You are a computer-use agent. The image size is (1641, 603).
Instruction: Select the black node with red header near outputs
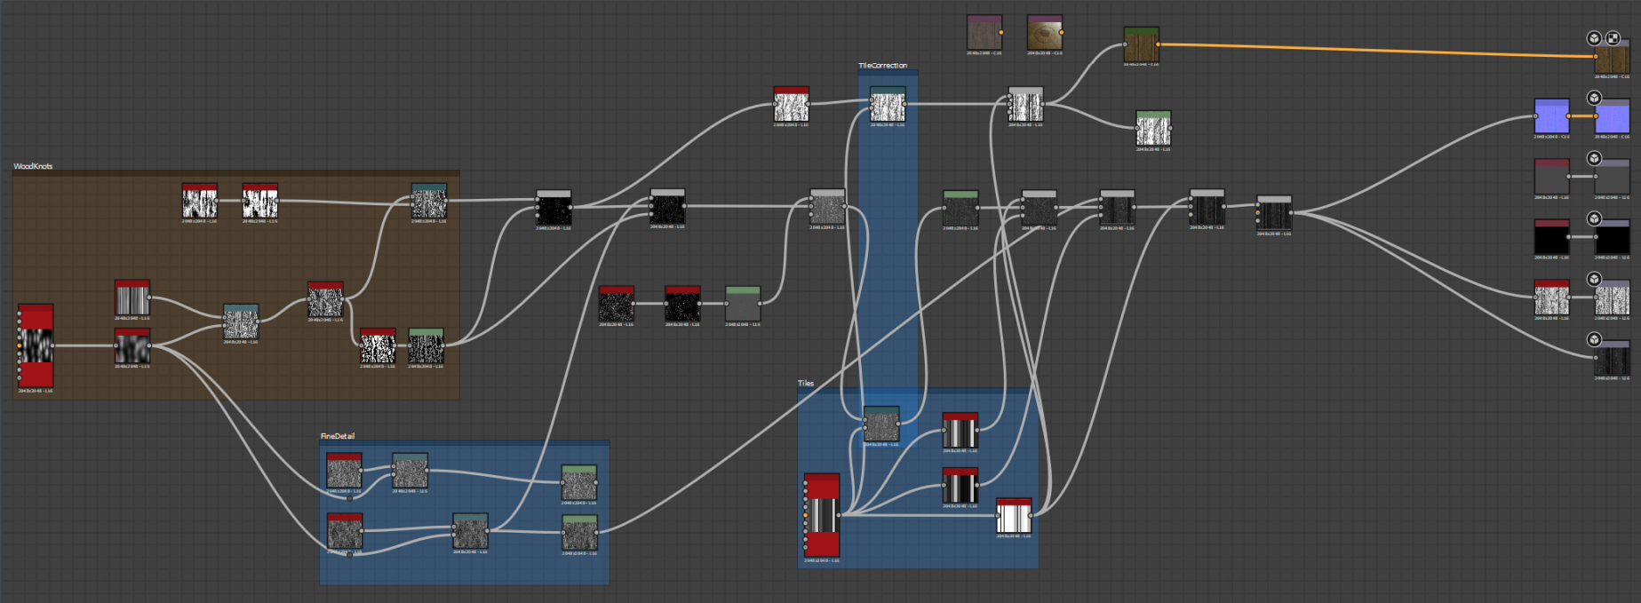(x=1552, y=237)
